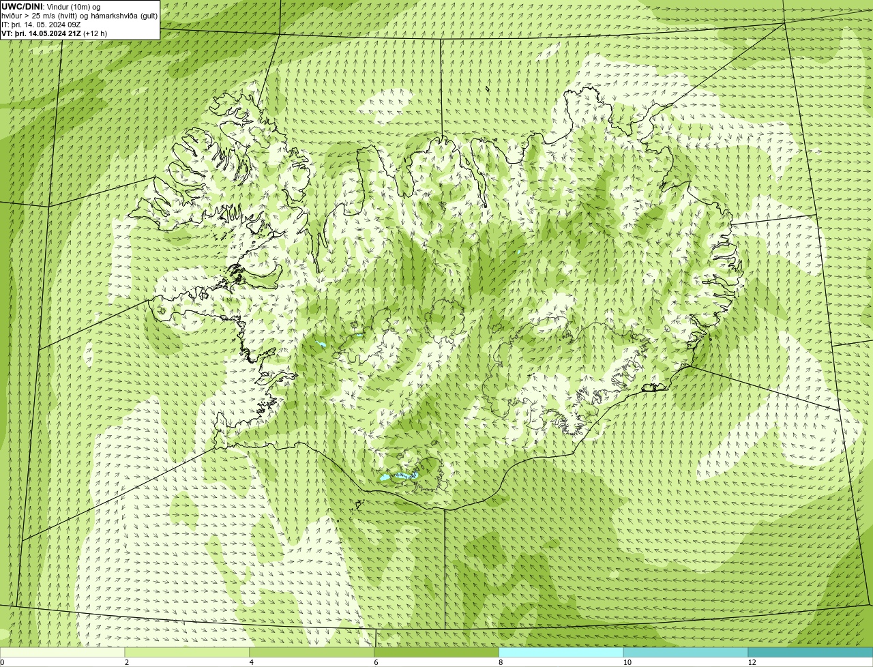Click the 8–10 m/s light cyan legend color

(561, 652)
